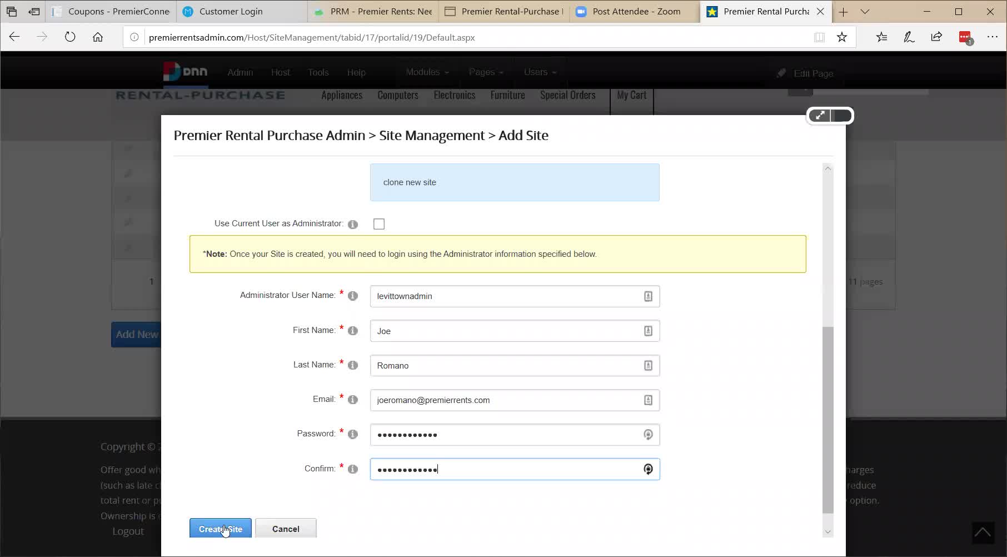Open info icon beside Confirm label
Screen dimensions: 1007x557
click(353, 469)
